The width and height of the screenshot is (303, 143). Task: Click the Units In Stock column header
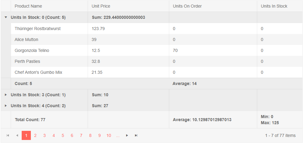274,6
